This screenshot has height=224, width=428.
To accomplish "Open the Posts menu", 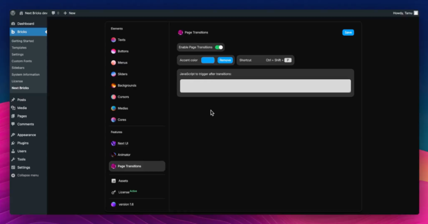I will pos(22,100).
